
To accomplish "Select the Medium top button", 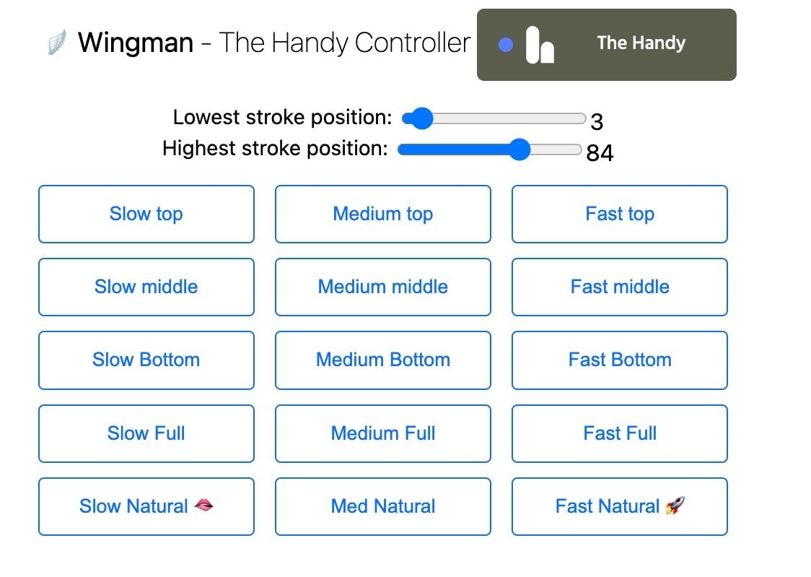I will [383, 214].
